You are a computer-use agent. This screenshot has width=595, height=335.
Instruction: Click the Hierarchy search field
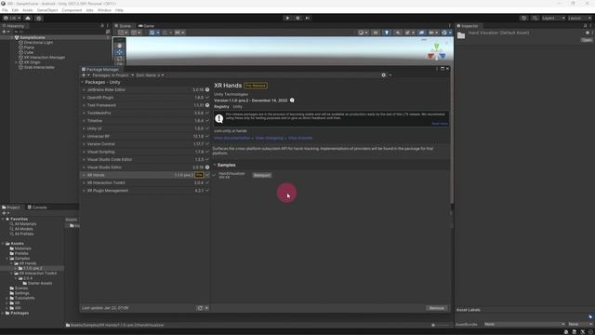point(59,32)
